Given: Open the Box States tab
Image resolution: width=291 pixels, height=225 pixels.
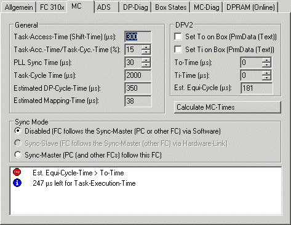Looking at the screenshot, I should [x=171, y=7].
